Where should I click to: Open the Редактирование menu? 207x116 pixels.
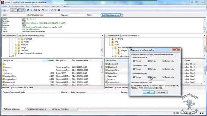16,6
